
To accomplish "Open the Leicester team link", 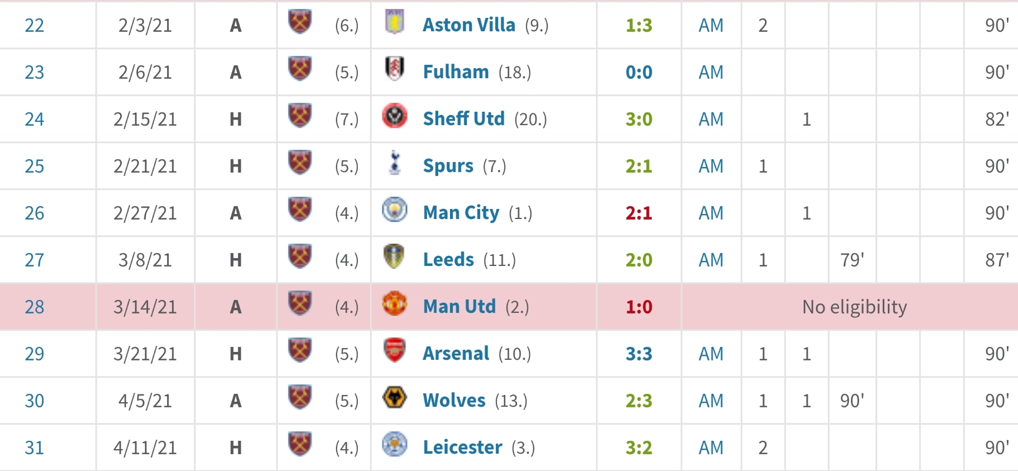I will (463, 448).
